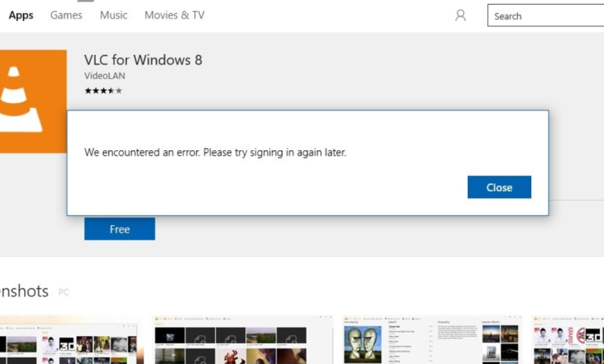Open the two-heads album screenshot thumbnail
The image size is (604, 364).
coord(431,340)
